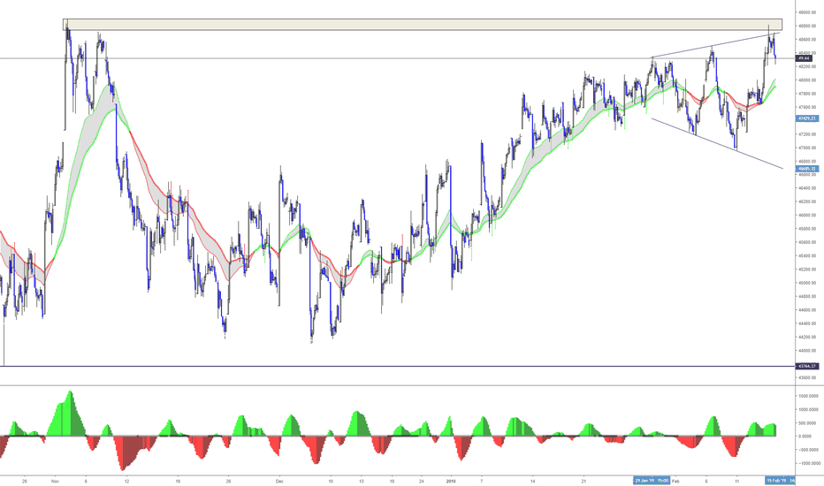The height and width of the screenshot is (486, 824).
Task: Click the 1500.0000 oscillator scale label
Action: point(807,396)
